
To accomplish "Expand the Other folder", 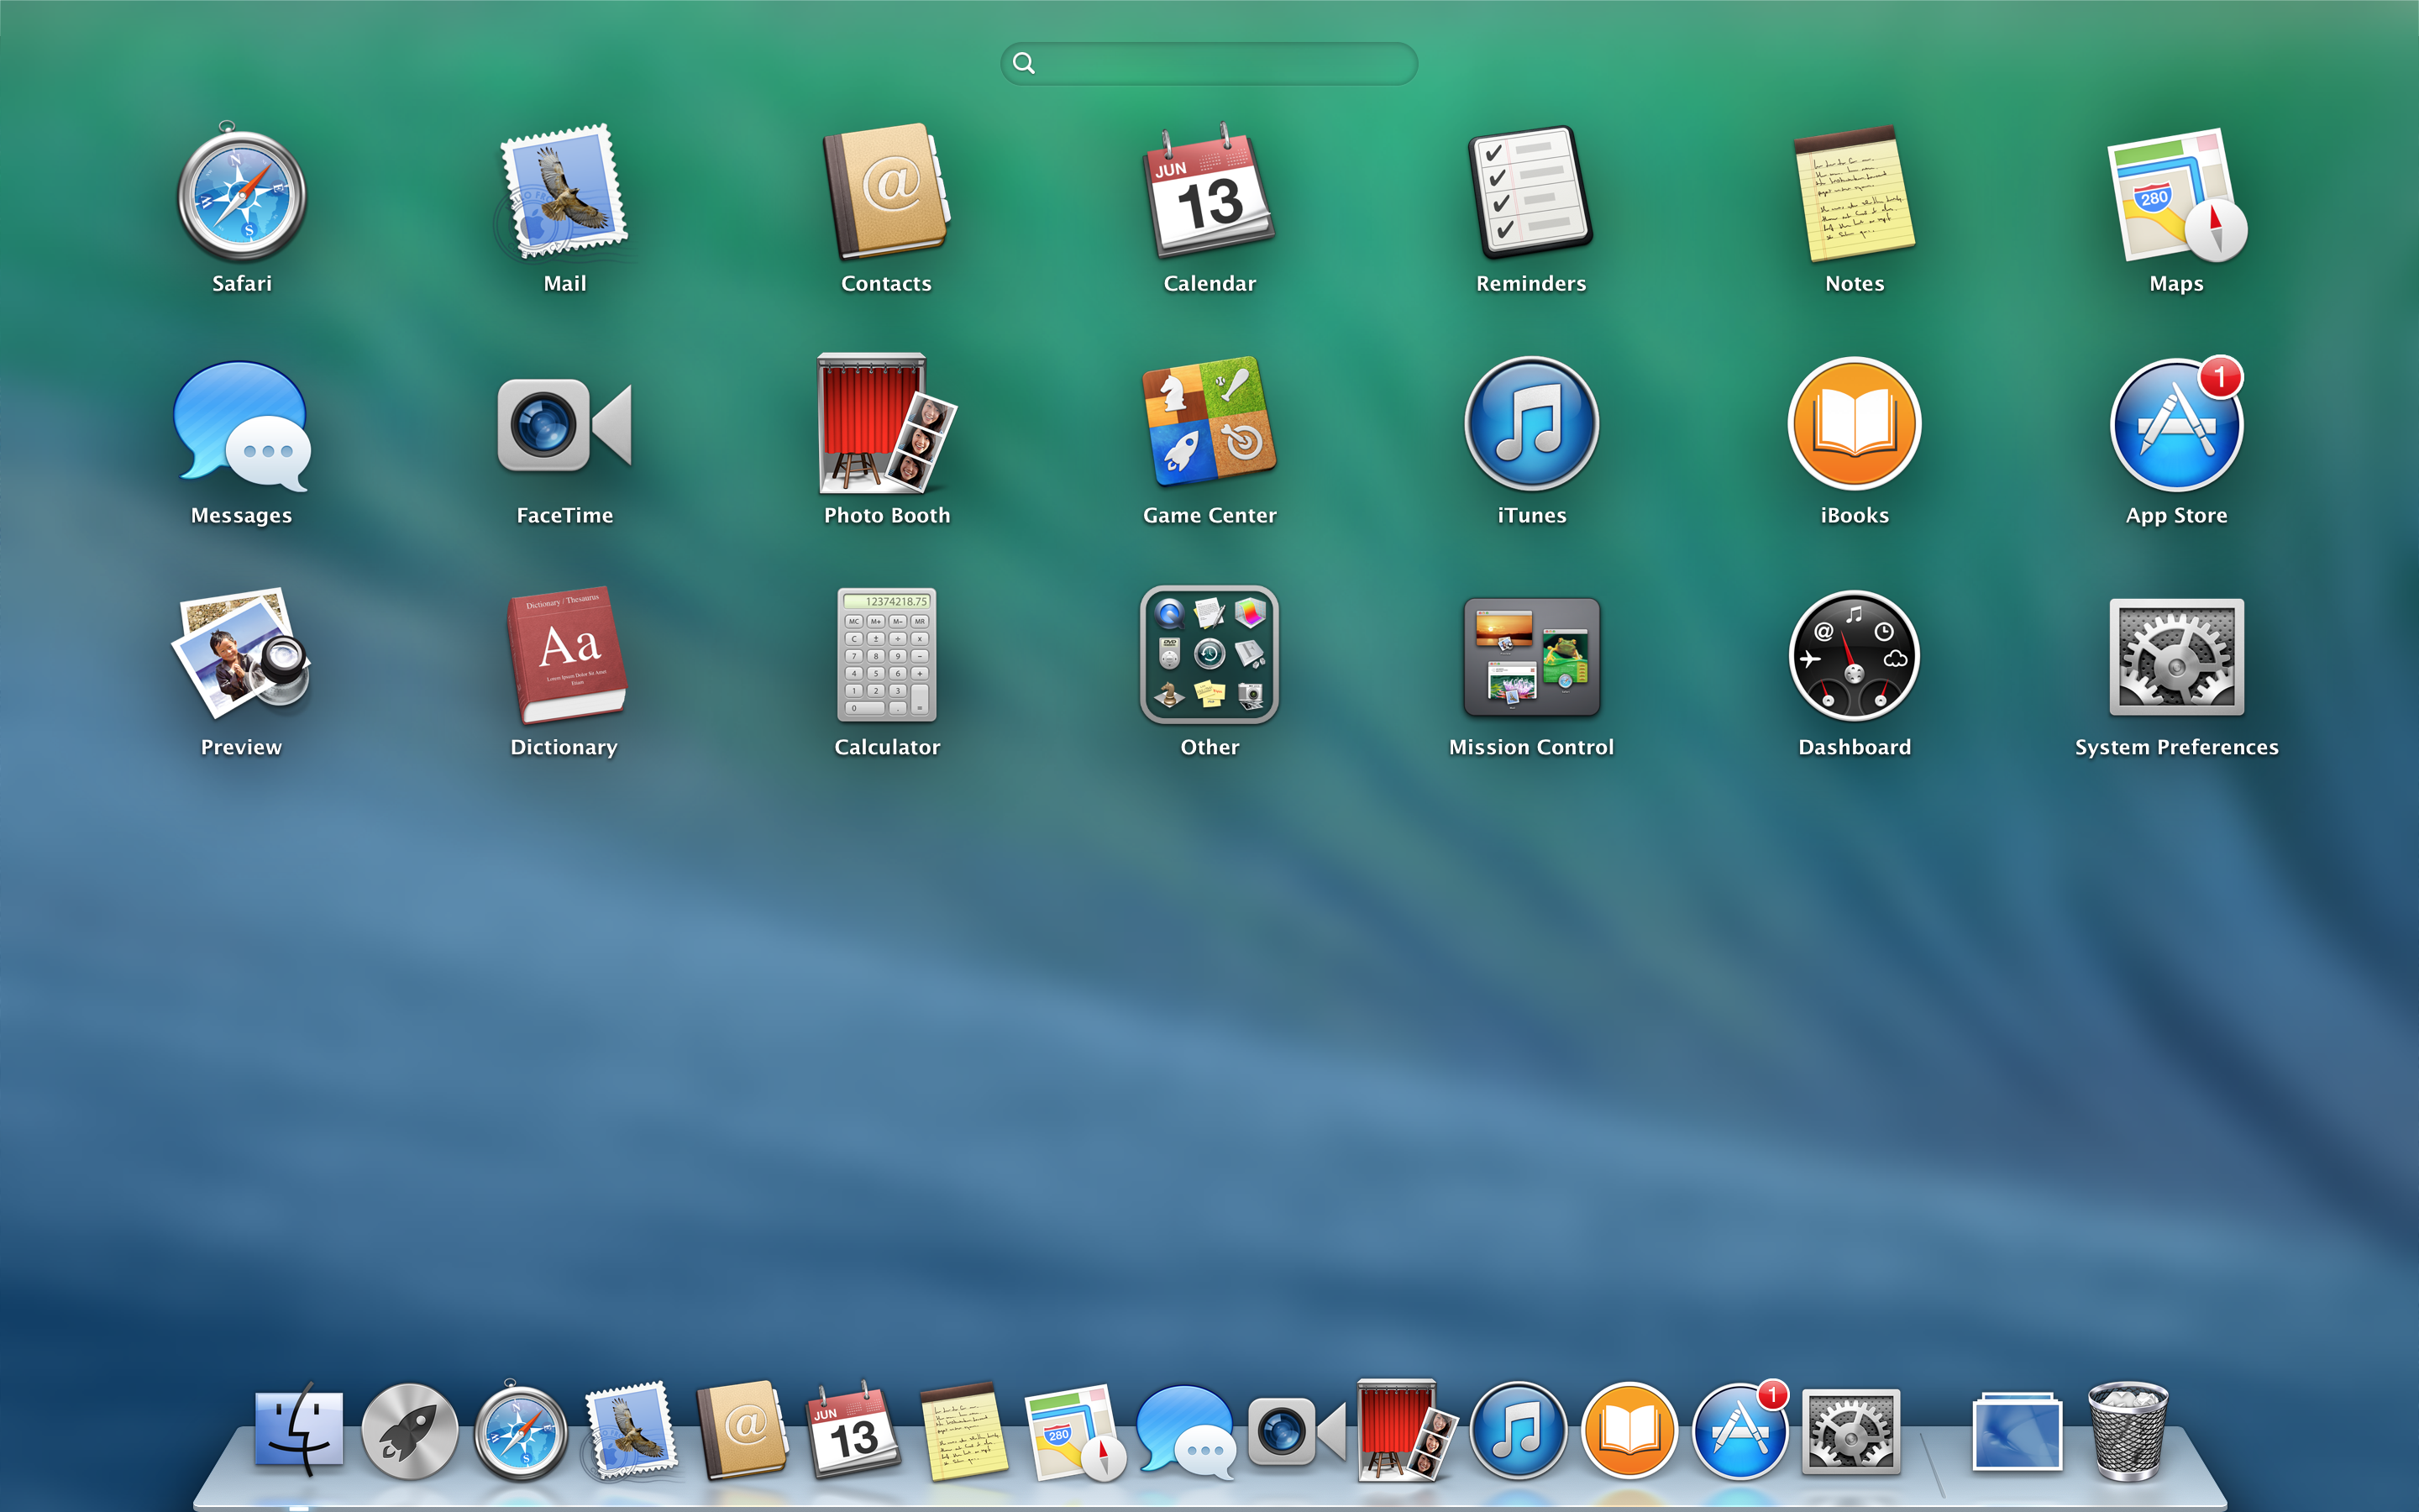I will (x=1209, y=655).
